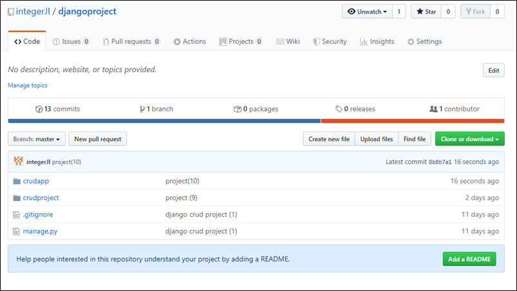This screenshot has width=517, height=291.
Task: Click the Edit description button
Action: pyautogui.click(x=494, y=70)
